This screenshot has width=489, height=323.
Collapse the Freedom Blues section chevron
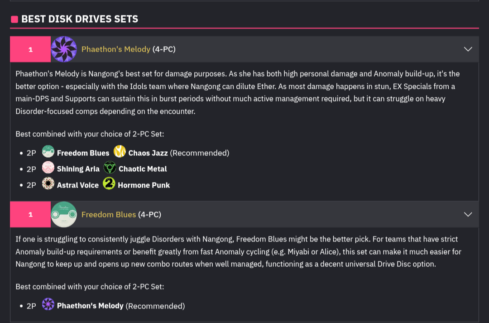click(468, 214)
